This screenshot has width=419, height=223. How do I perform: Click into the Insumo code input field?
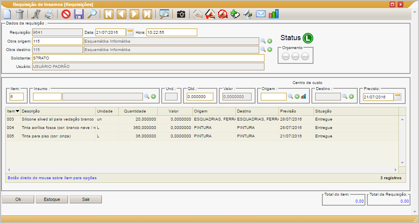pyautogui.click(x=47, y=96)
